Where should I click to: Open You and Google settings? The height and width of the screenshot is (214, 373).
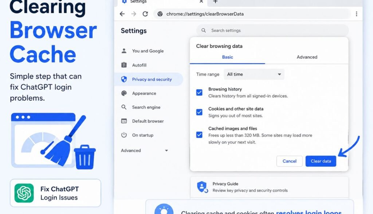[x=148, y=51]
